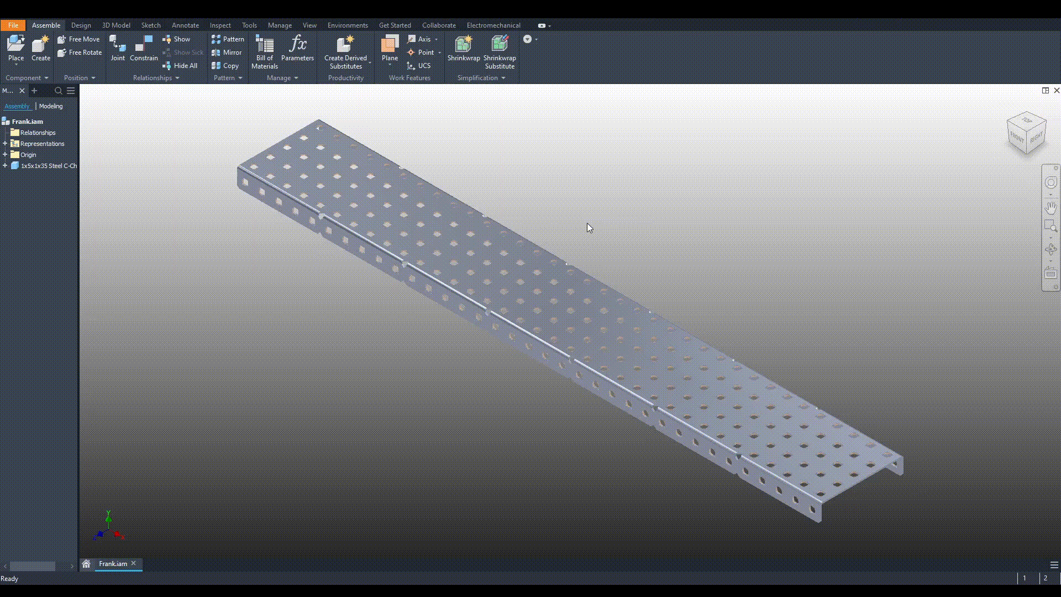Open the Axis dropdown arrow

[x=436, y=39]
